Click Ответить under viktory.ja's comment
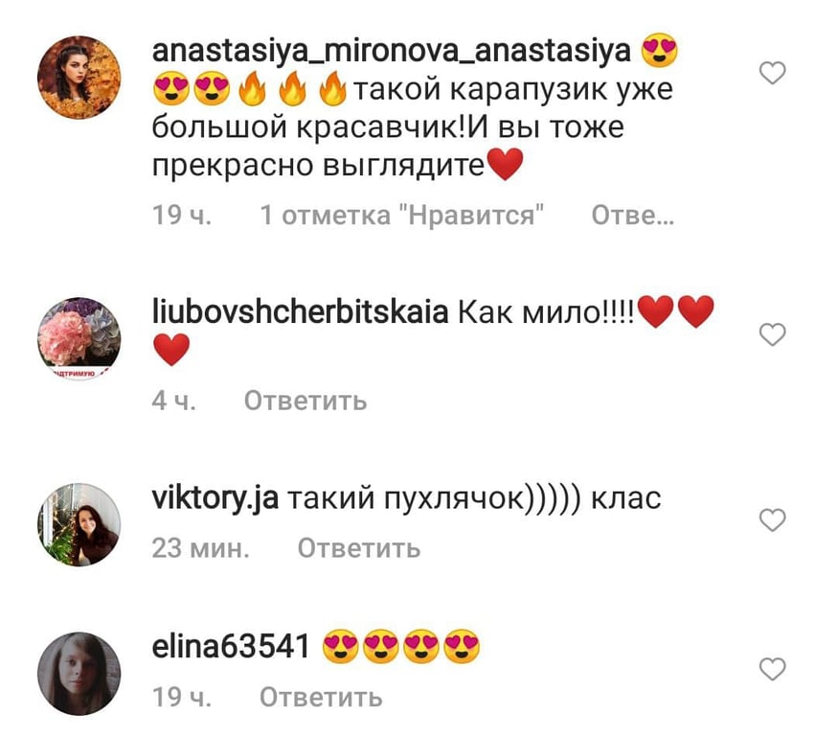 pos(359,548)
